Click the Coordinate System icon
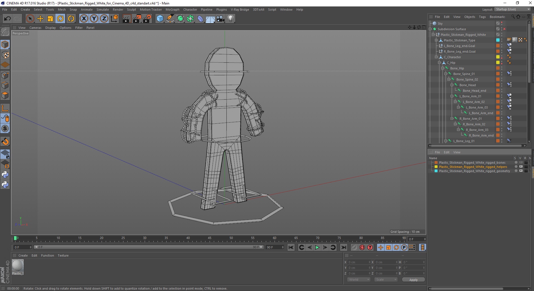 tap(114, 19)
